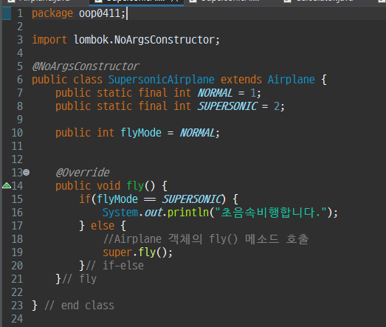Image resolution: width=386 pixels, height=327 pixels.
Task: Click the '// if-else' comment on line 20
Action: tap(114, 266)
